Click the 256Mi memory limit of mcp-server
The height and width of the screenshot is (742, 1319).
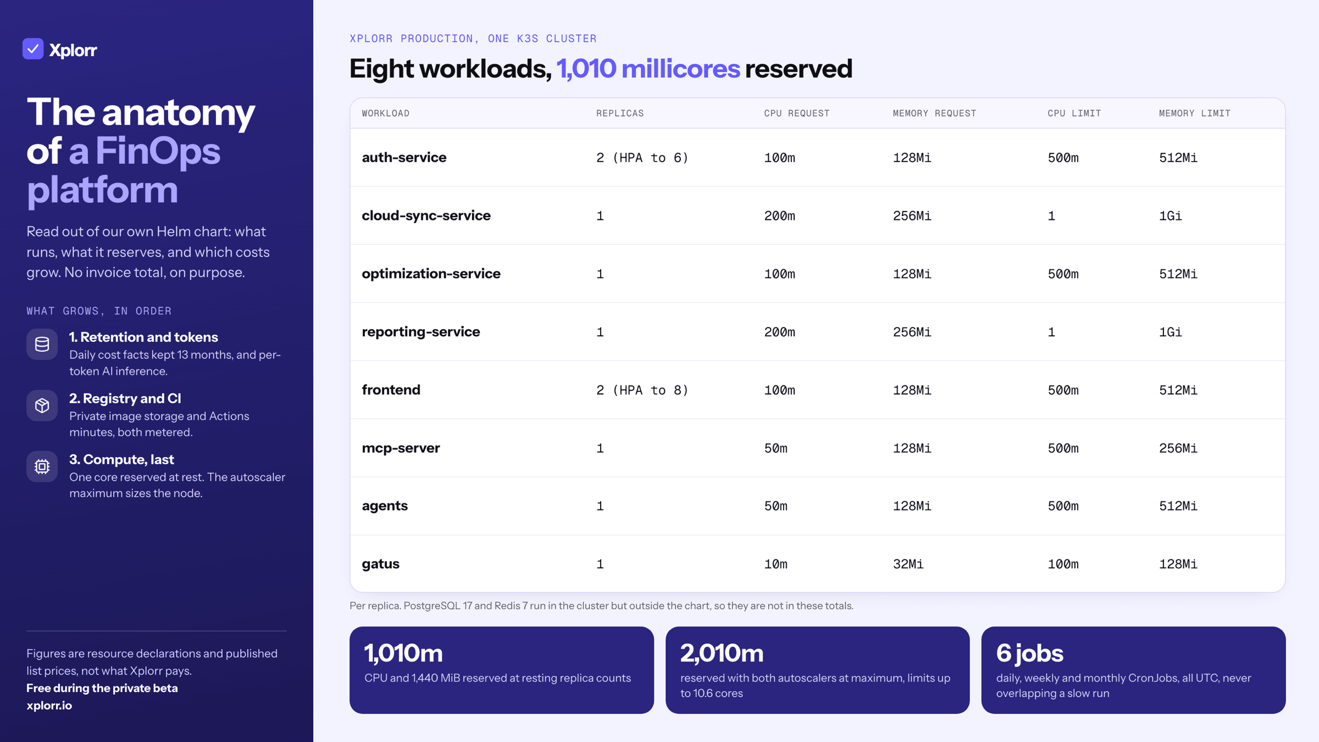(x=1178, y=448)
